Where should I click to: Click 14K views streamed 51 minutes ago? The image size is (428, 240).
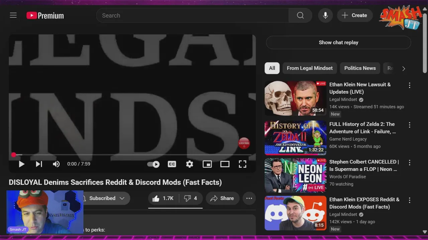[x=366, y=107]
